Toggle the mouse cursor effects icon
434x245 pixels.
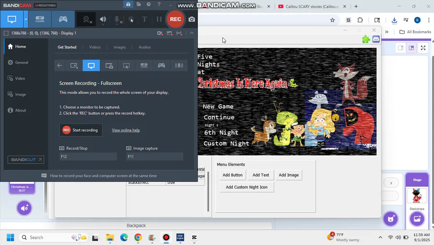131,19
